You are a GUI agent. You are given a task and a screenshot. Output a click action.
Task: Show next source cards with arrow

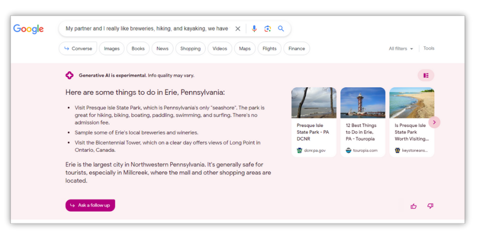click(x=434, y=122)
